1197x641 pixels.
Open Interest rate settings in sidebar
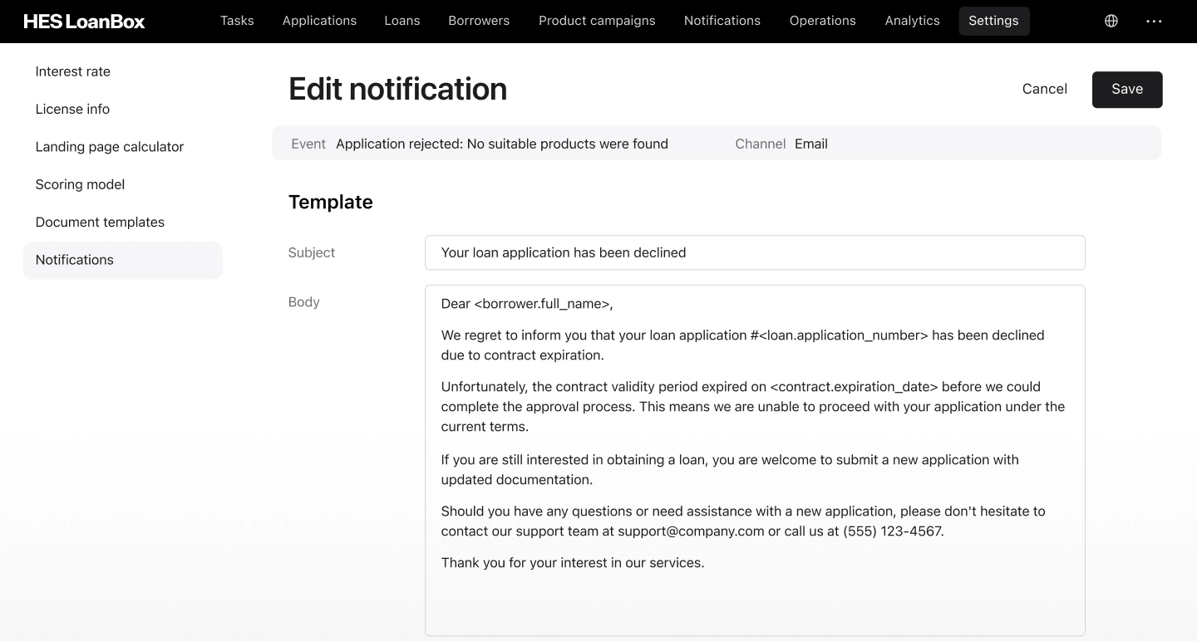pos(73,71)
